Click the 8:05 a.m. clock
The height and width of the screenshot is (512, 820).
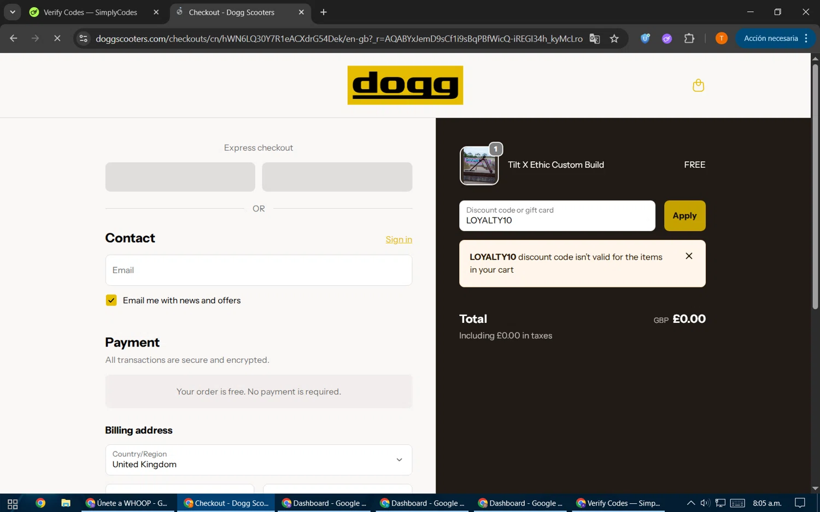pyautogui.click(x=767, y=503)
